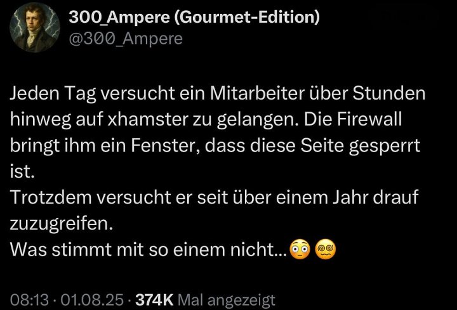Click the word 'gesperrt' in the tweet
Screen dimensions: 457x310
(385, 146)
